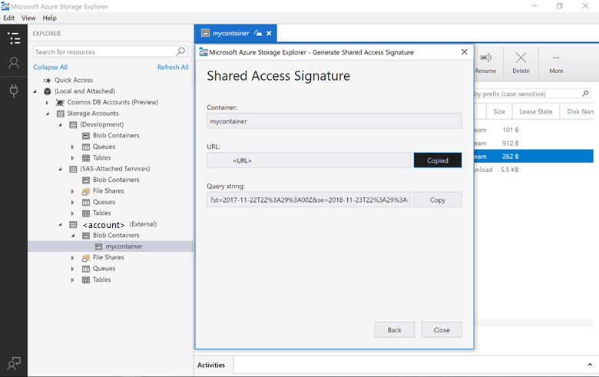Click the File Shares icon under external account
This screenshot has width=599, height=377.
tap(86, 258)
